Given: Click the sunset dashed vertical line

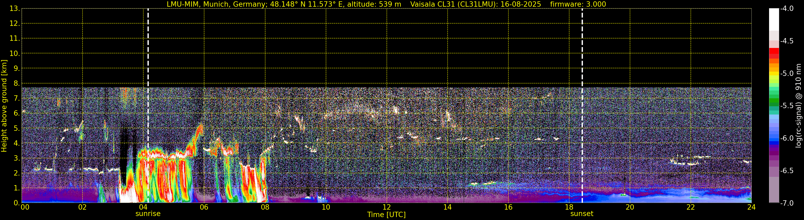Looking at the screenshot, I should [x=582, y=47].
